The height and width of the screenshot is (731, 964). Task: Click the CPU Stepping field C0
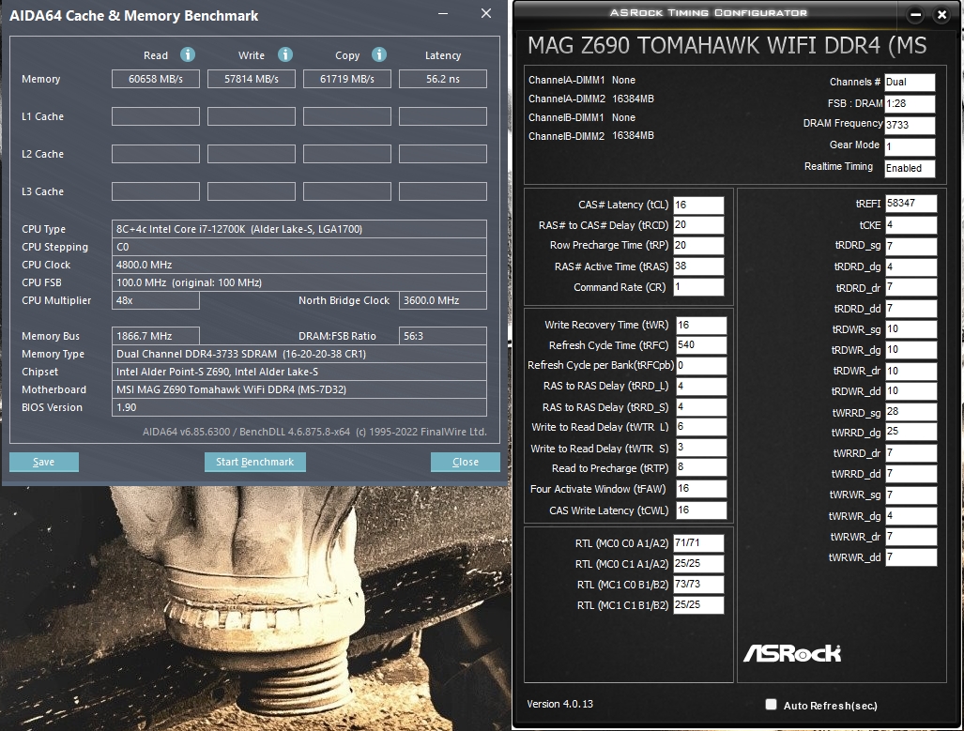coord(299,247)
